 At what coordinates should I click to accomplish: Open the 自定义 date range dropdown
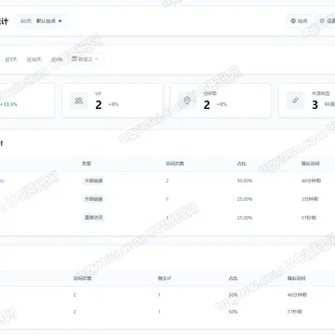click(85, 59)
